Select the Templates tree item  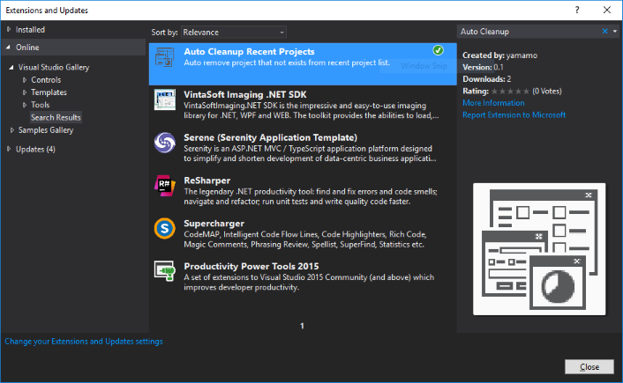(x=49, y=92)
